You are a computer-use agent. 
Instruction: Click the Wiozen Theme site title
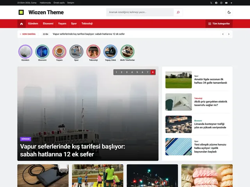point(46,12)
